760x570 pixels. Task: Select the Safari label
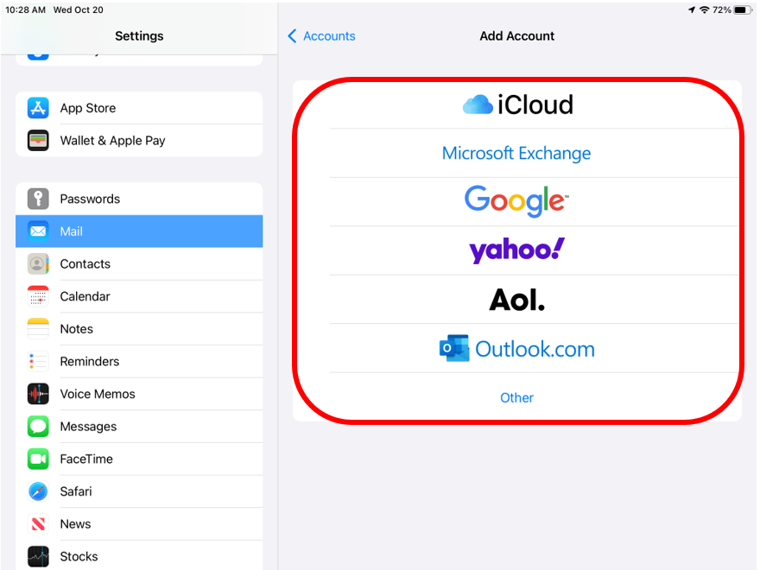76,491
